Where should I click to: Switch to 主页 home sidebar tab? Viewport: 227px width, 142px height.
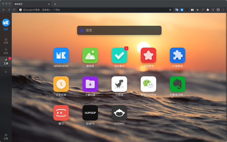click(6, 41)
